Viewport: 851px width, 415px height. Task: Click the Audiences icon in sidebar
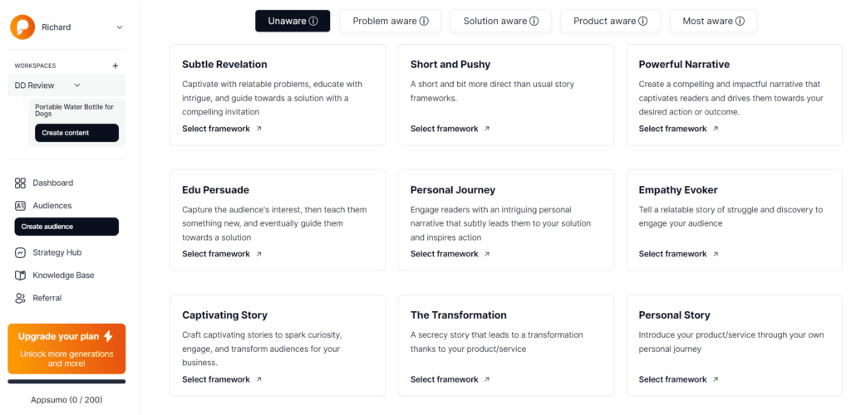pyautogui.click(x=21, y=206)
